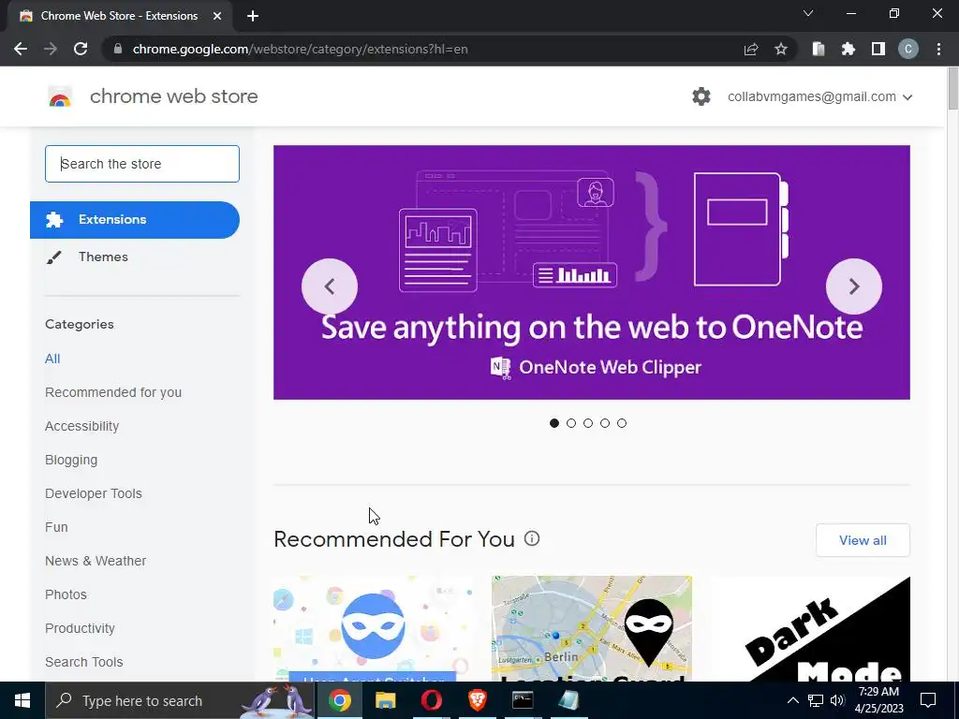Expand the collabvmgames@gmail.com account dropdown
The height and width of the screenshot is (719, 959).
[x=820, y=96]
